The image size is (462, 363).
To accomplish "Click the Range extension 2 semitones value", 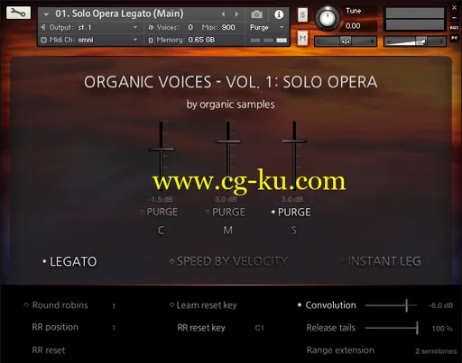I will click(436, 351).
